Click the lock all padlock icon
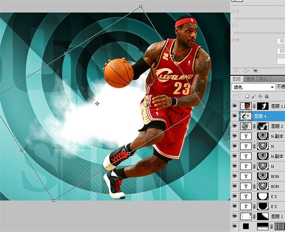 point(266,96)
